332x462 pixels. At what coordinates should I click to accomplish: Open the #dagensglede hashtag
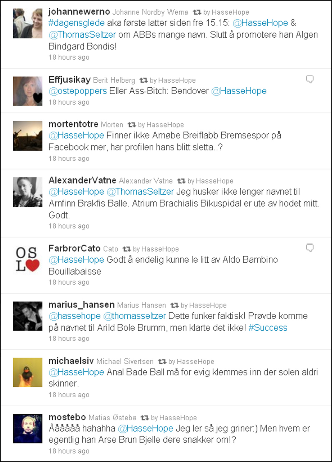pos(76,23)
